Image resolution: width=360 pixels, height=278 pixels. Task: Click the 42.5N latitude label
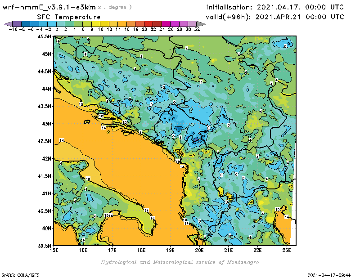pyautogui.click(x=44, y=141)
